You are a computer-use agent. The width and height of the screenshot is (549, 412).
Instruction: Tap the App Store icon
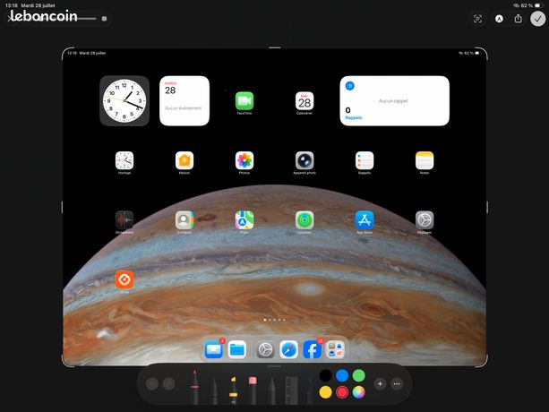tap(365, 219)
